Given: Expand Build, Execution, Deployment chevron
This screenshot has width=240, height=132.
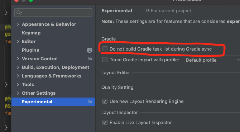Looking at the screenshot, I should [18, 67].
